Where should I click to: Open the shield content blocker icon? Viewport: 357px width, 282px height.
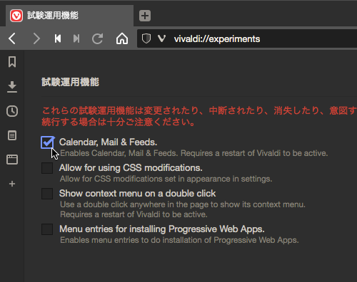pos(146,38)
